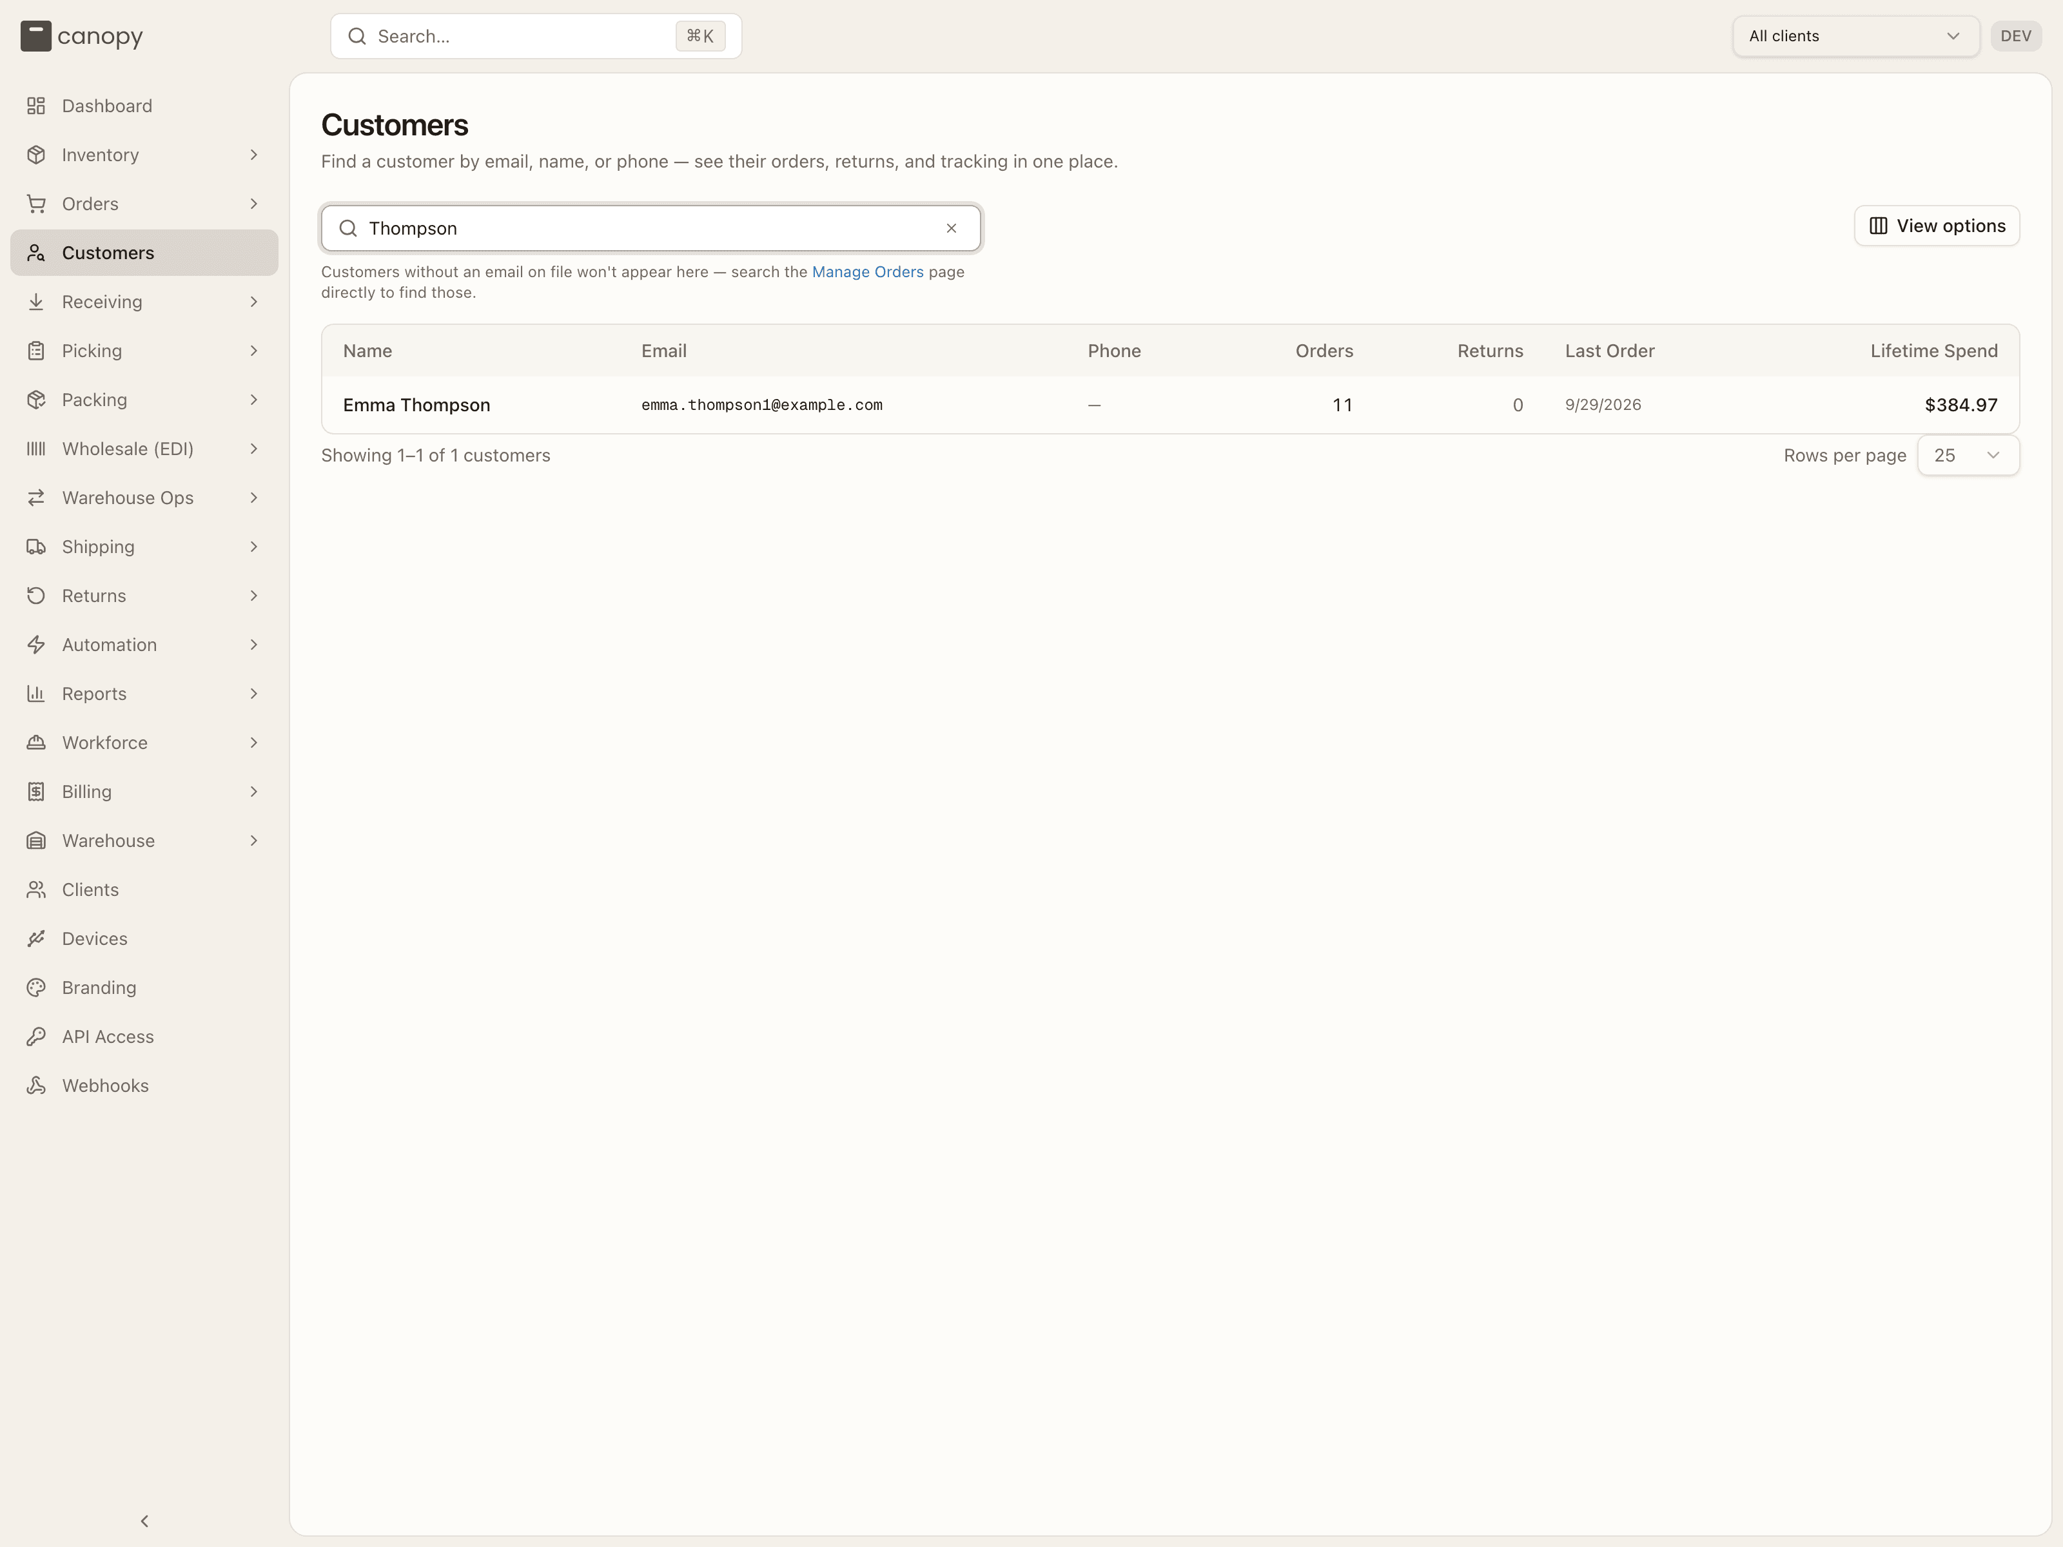Click the Clients people icon
Screen dimensions: 2063x1547
(x=36, y=889)
